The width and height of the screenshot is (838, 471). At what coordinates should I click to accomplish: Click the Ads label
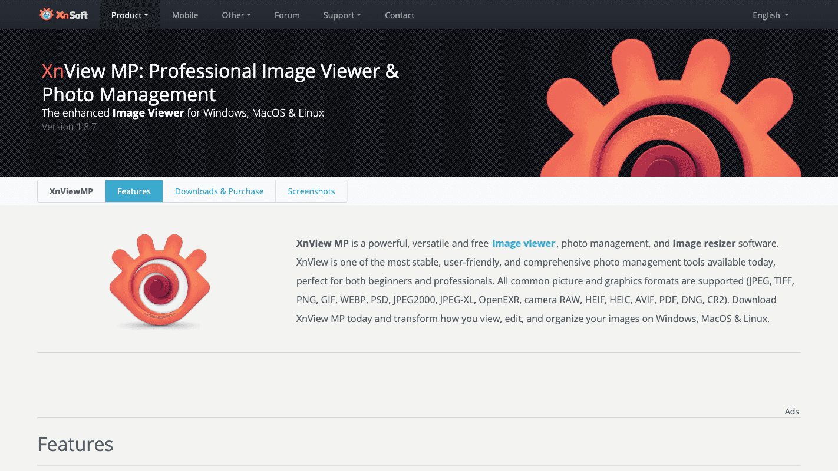click(791, 412)
